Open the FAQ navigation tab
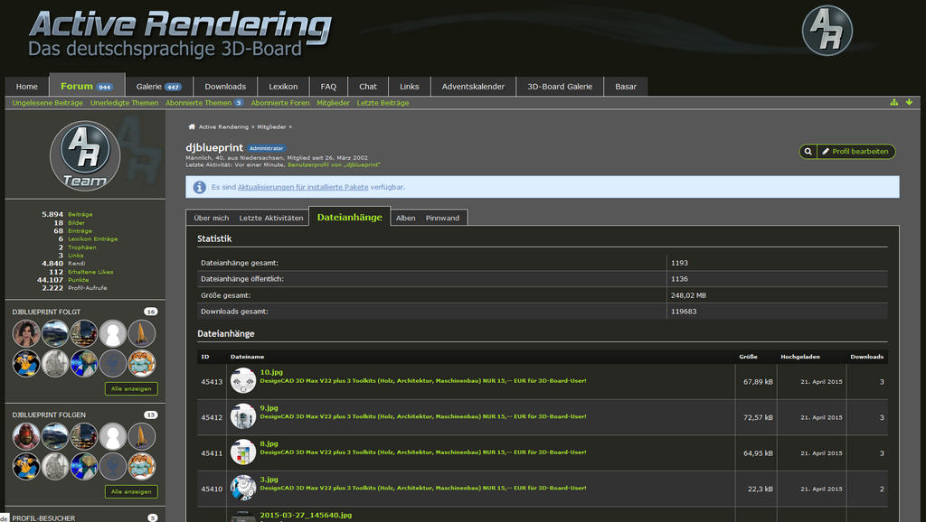This screenshot has width=926, height=522. 328,86
